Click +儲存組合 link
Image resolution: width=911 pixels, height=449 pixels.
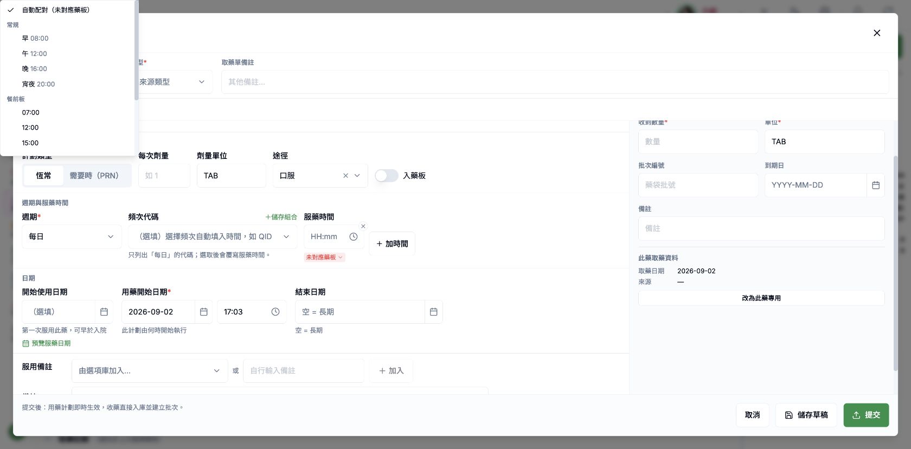point(281,217)
